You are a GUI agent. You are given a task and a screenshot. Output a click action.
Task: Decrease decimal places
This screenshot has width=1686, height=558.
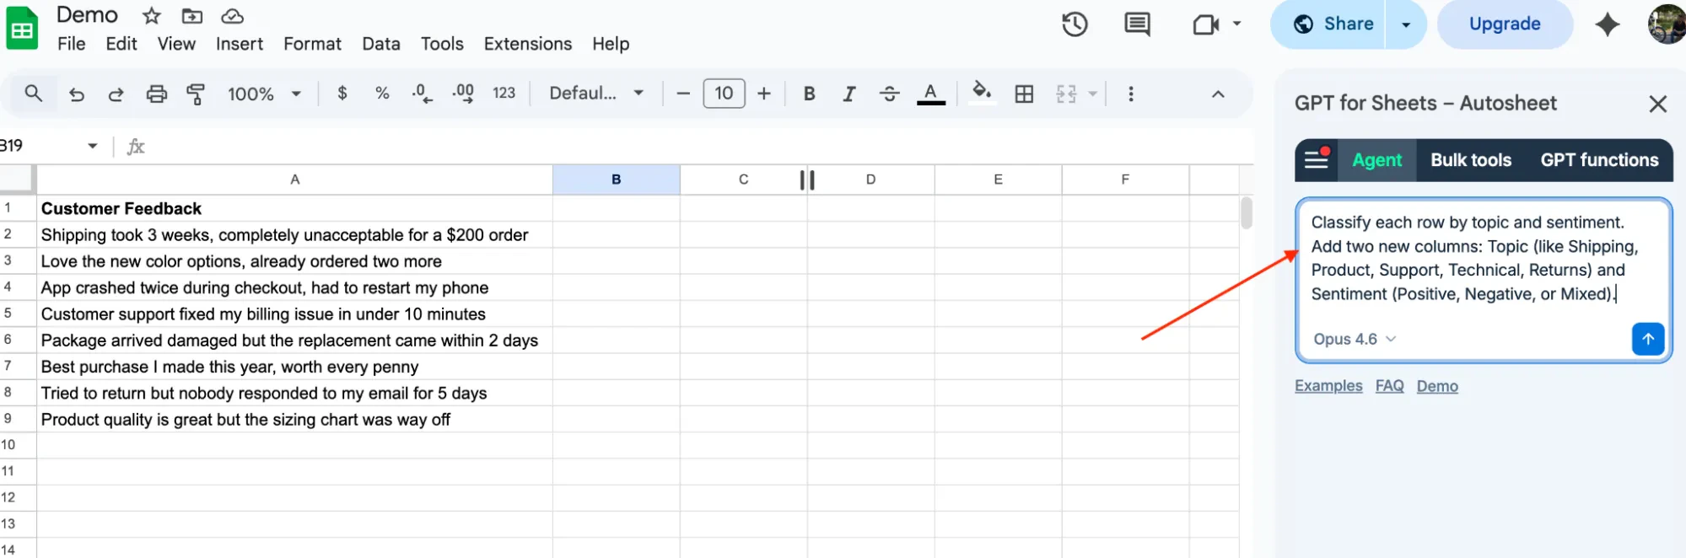422,93
